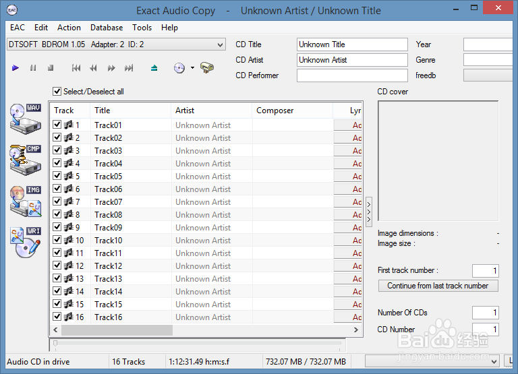Click the Track column header
518x374 pixels.
point(70,111)
